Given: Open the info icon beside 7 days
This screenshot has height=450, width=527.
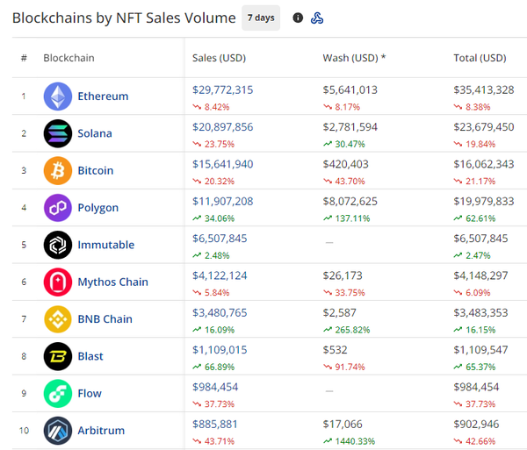Looking at the screenshot, I should click(x=298, y=18).
